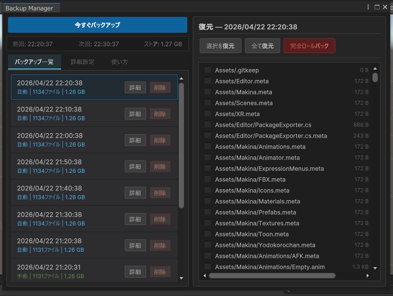Image resolution: width=393 pixels, height=296 pixels.
Task: Maximize the Backup Manager window
Action: (377, 7)
